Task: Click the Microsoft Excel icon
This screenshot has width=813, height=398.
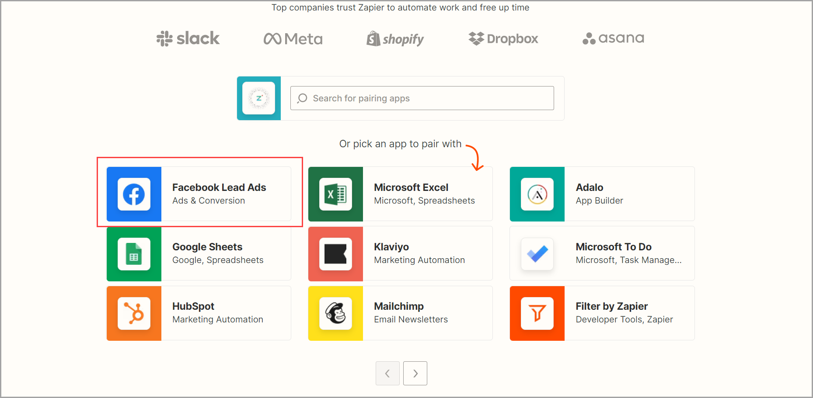Action: 335,194
